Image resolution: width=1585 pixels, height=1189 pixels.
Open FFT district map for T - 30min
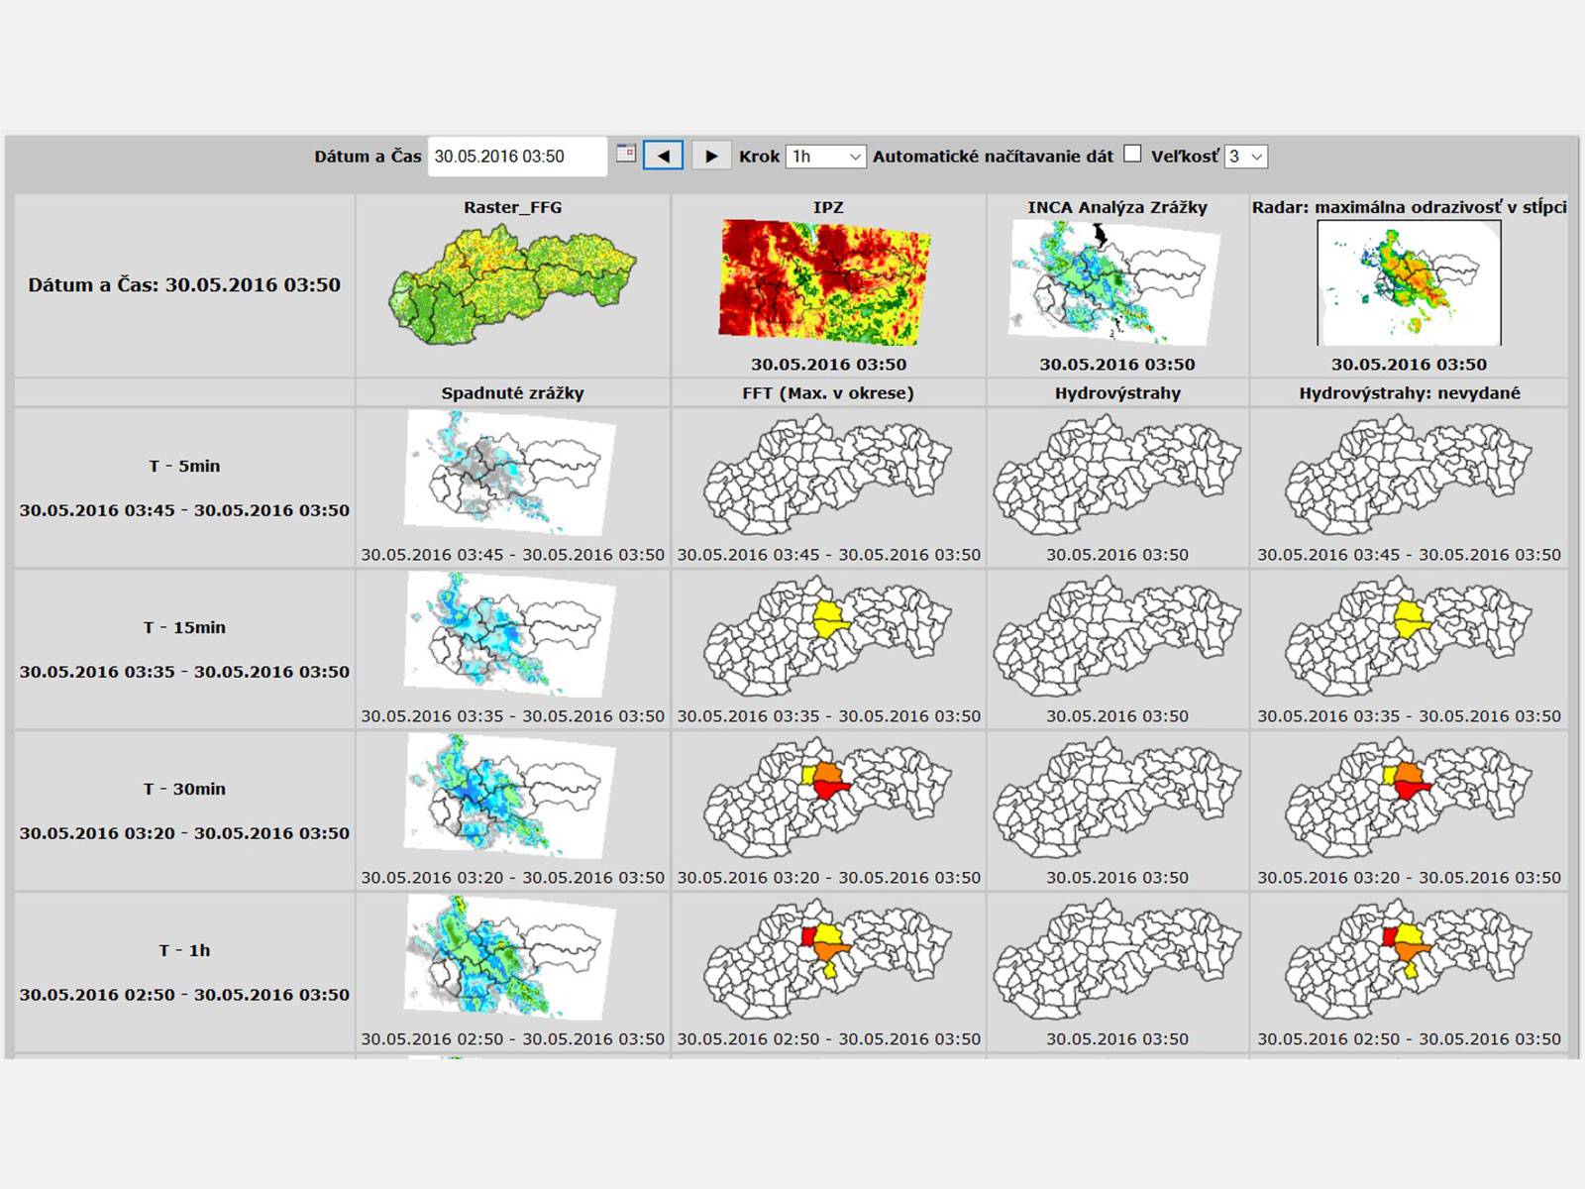(828, 799)
